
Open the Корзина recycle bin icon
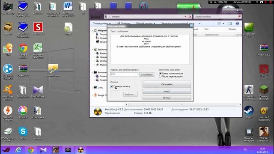[x=8, y=29]
